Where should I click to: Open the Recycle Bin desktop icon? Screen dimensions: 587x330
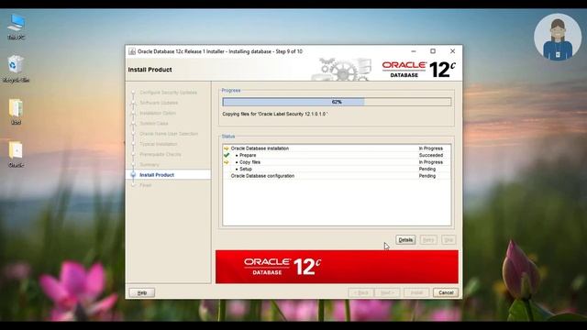coord(16,69)
